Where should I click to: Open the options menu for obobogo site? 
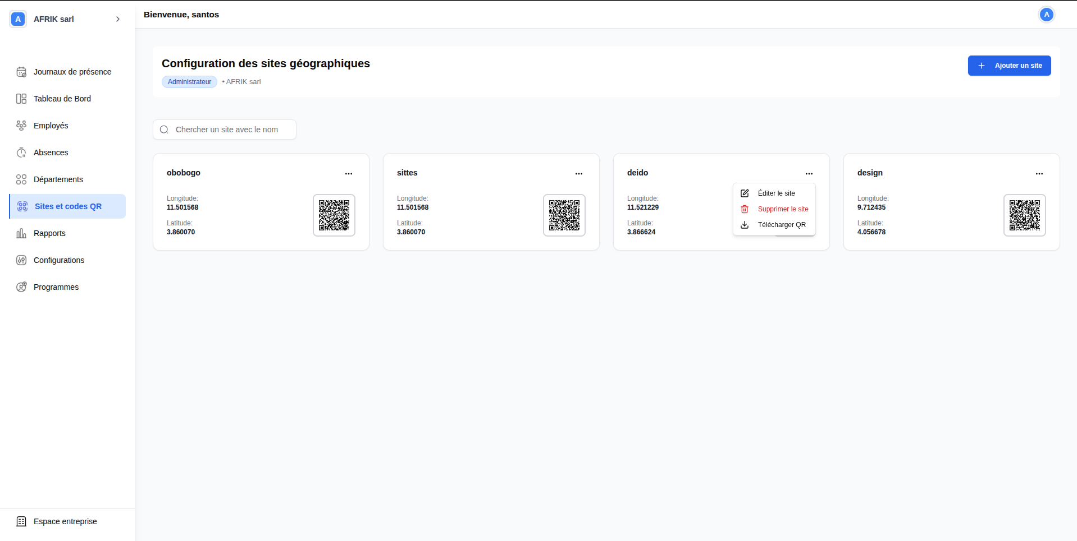coord(349,174)
